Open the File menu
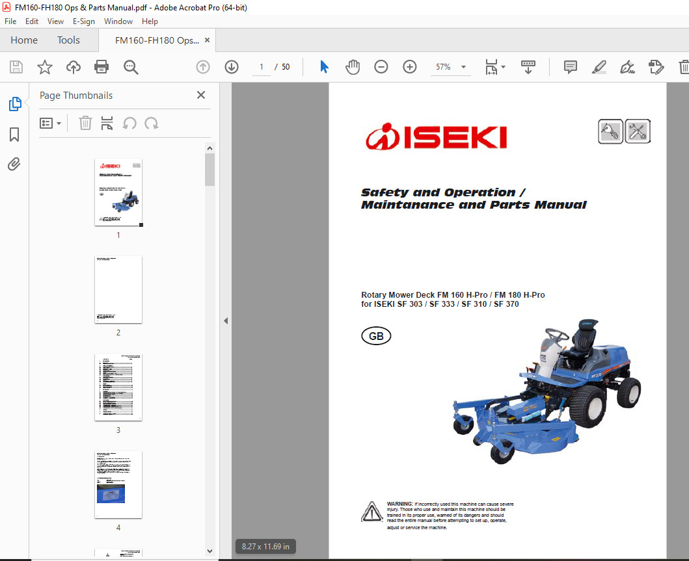 tap(10, 21)
